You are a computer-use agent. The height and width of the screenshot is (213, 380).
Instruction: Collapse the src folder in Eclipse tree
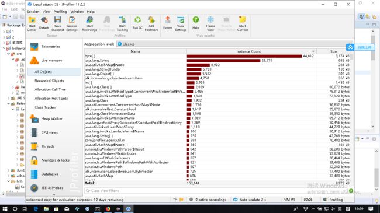(9, 54)
